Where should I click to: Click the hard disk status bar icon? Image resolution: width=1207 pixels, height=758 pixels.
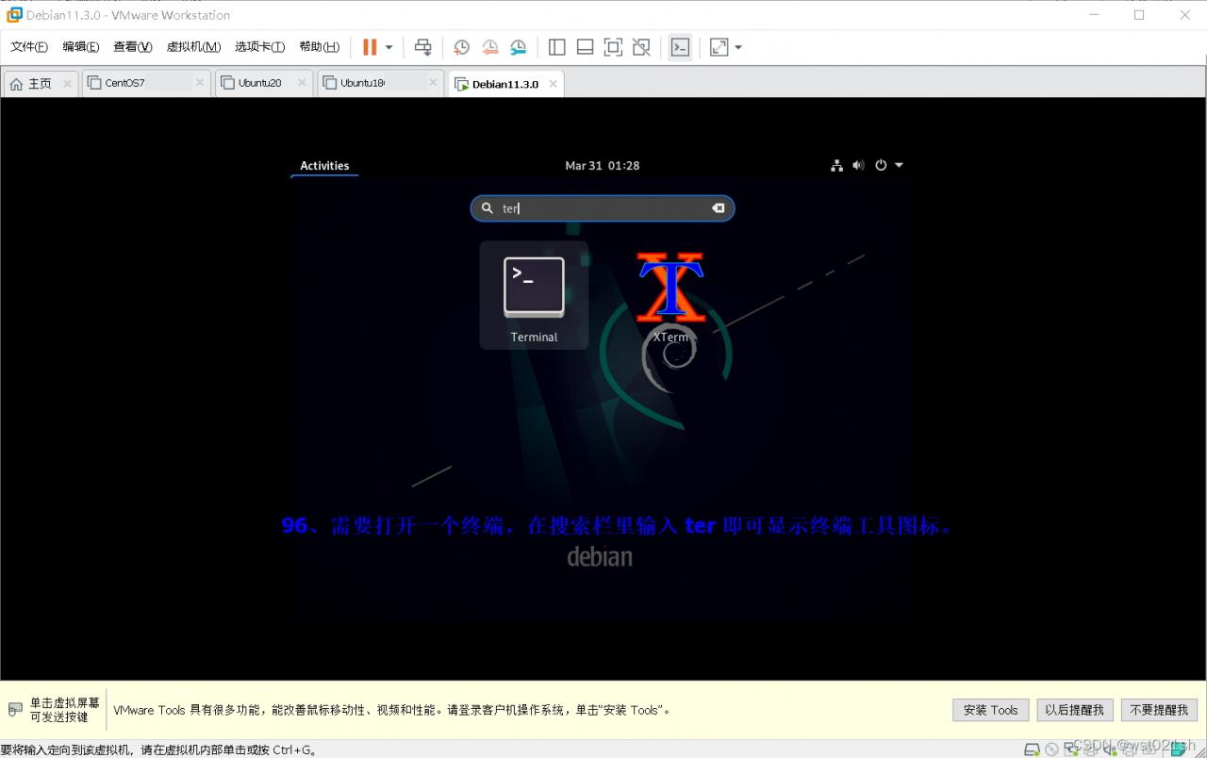point(1033,750)
